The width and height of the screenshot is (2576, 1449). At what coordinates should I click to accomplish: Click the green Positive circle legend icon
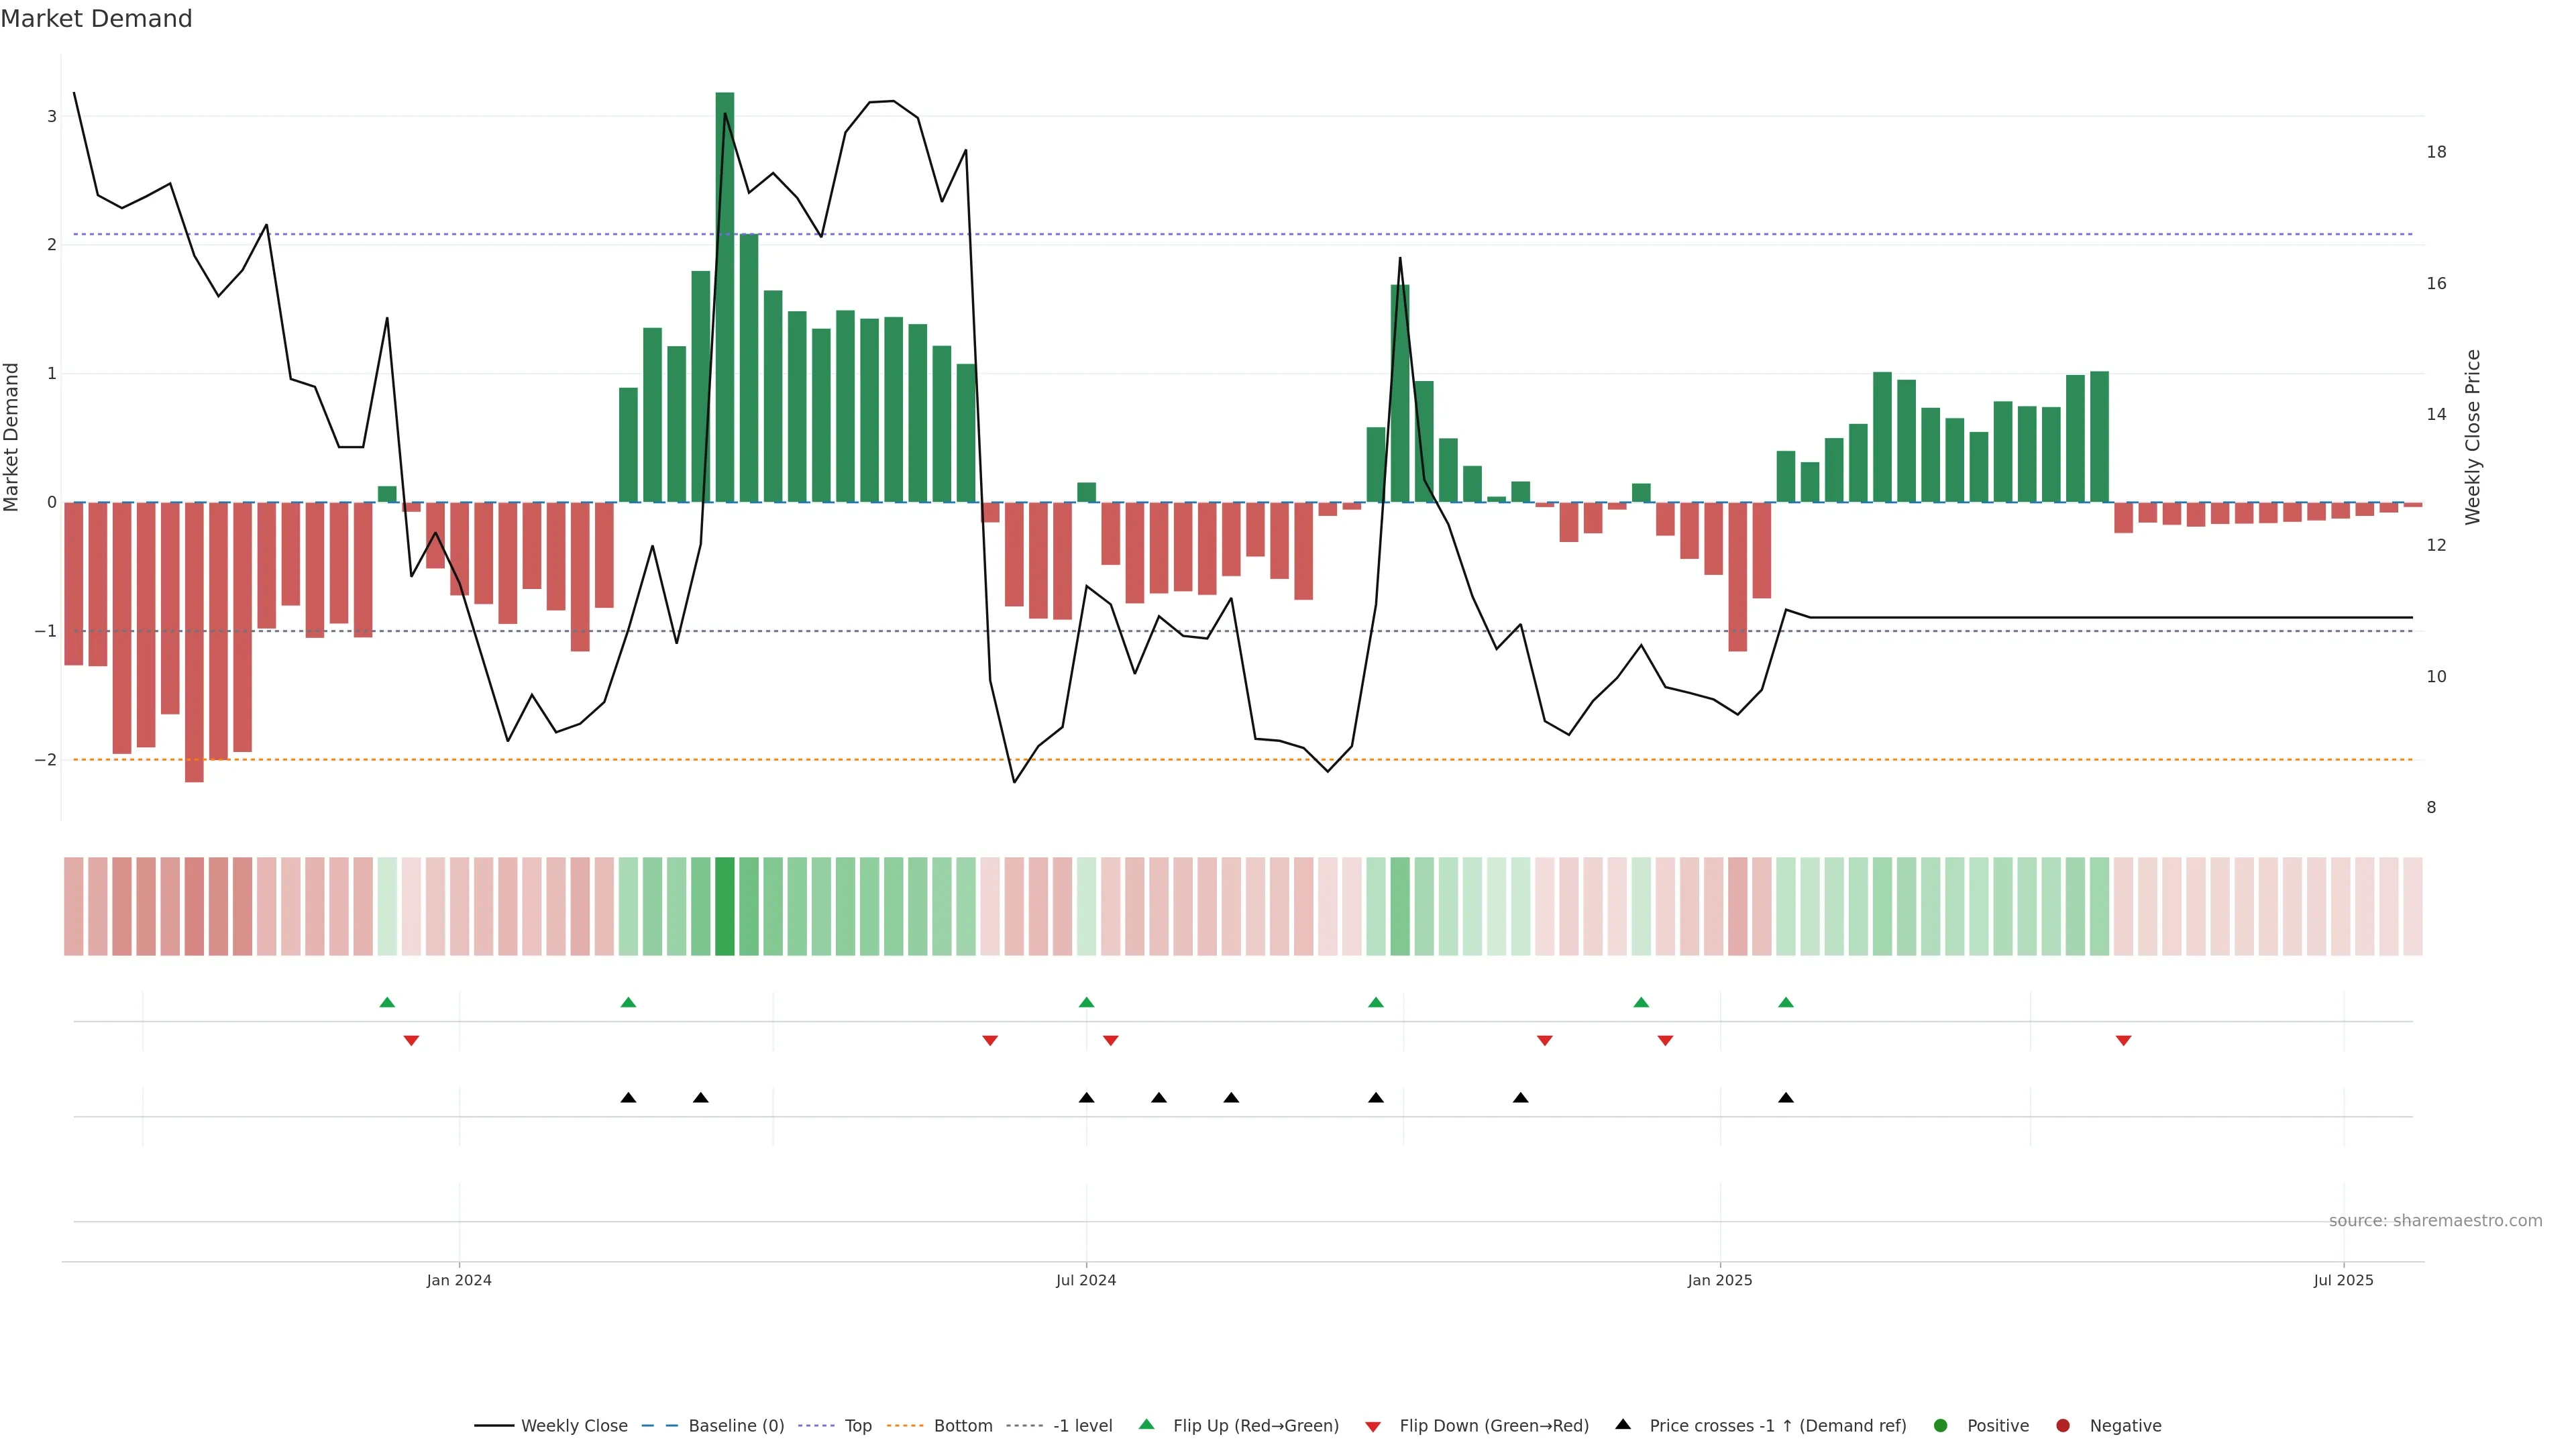pyautogui.click(x=1940, y=1425)
